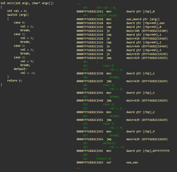Screen dimensions: 177x172
Task: Click operand "dword ptr [rbp],0FFFFFFFFh"
Action: pyautogui.click(x=148, y=151)
